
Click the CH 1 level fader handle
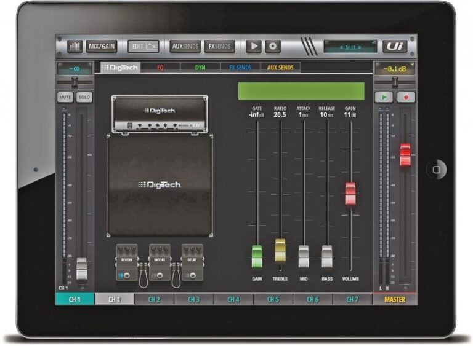pyautogui.click(x=81, y=269)
